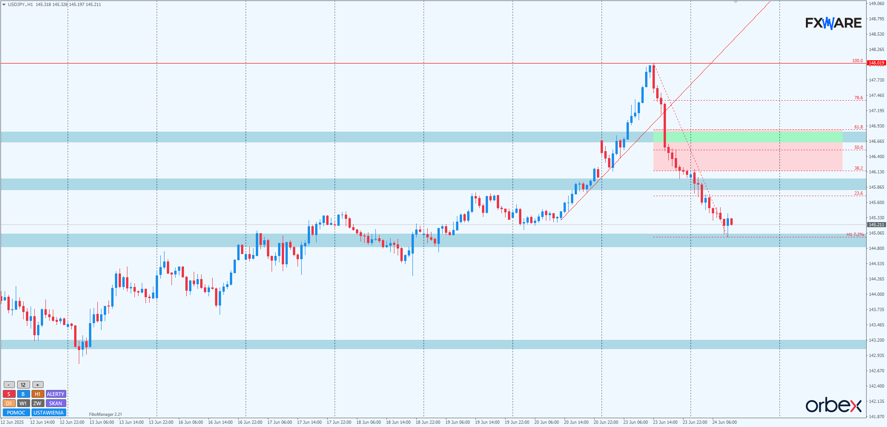Click the gray ZW button
The width and height of the screenshot is (887, 427).
(x=38, y=403)
